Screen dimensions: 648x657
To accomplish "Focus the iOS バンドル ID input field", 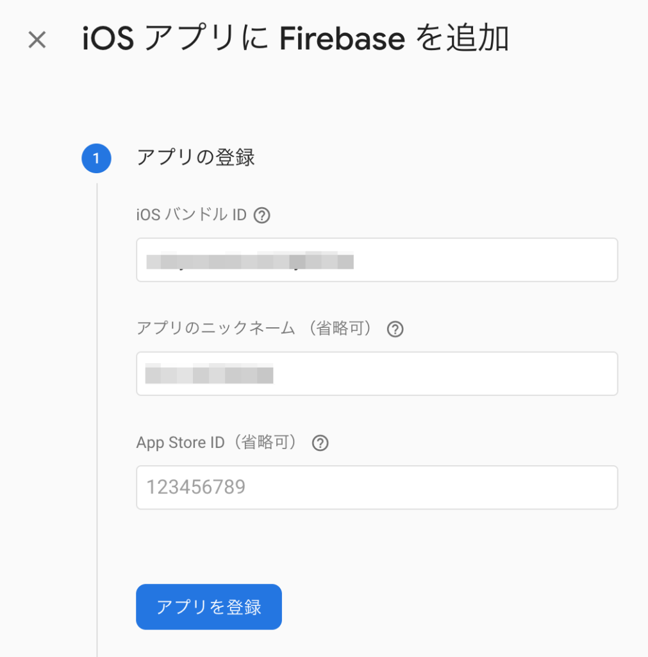I will coord(377,260).
